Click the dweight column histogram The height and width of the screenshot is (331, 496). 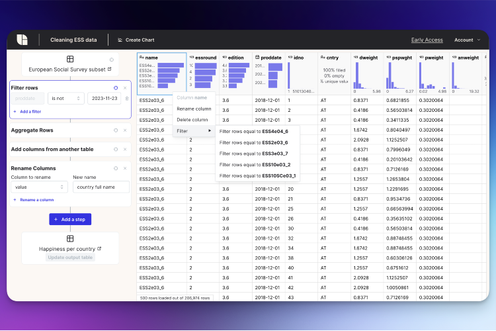click(367, 75)
